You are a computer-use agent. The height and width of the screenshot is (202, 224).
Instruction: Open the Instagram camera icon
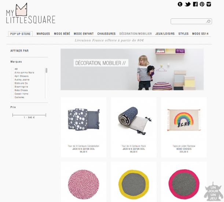(209, 4)
